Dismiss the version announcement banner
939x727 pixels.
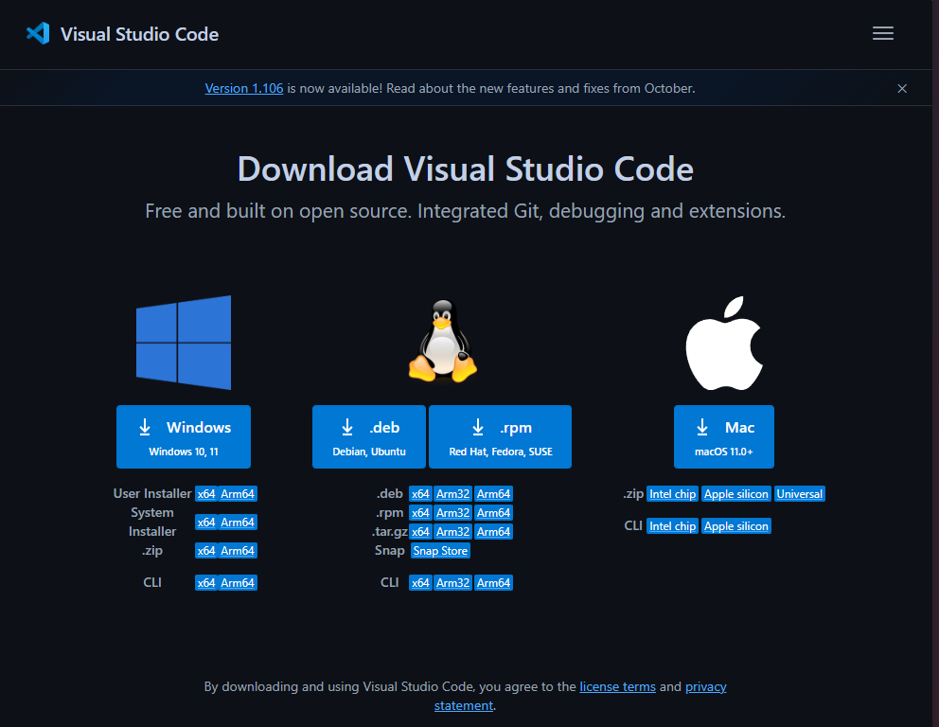[902, 89]
